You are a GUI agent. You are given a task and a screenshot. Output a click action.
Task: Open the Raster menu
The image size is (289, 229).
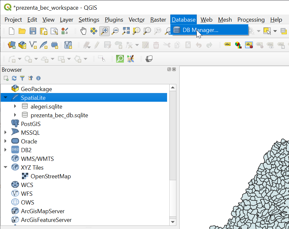(x=158, y=20)
